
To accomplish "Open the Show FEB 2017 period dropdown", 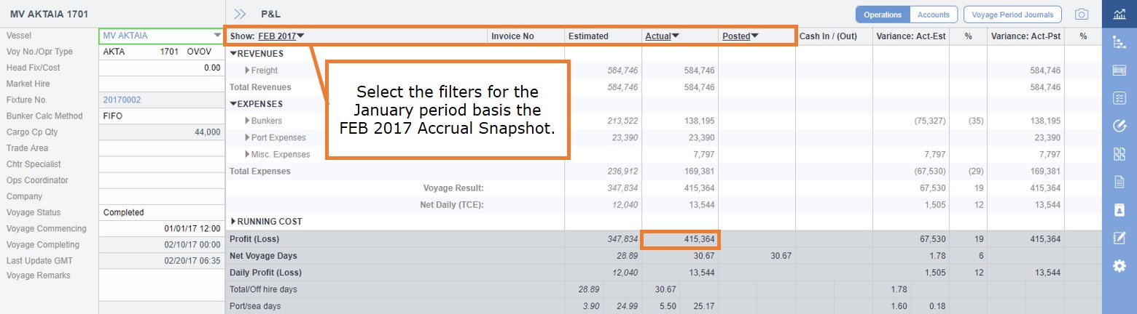I will click(x=281, y=36).
